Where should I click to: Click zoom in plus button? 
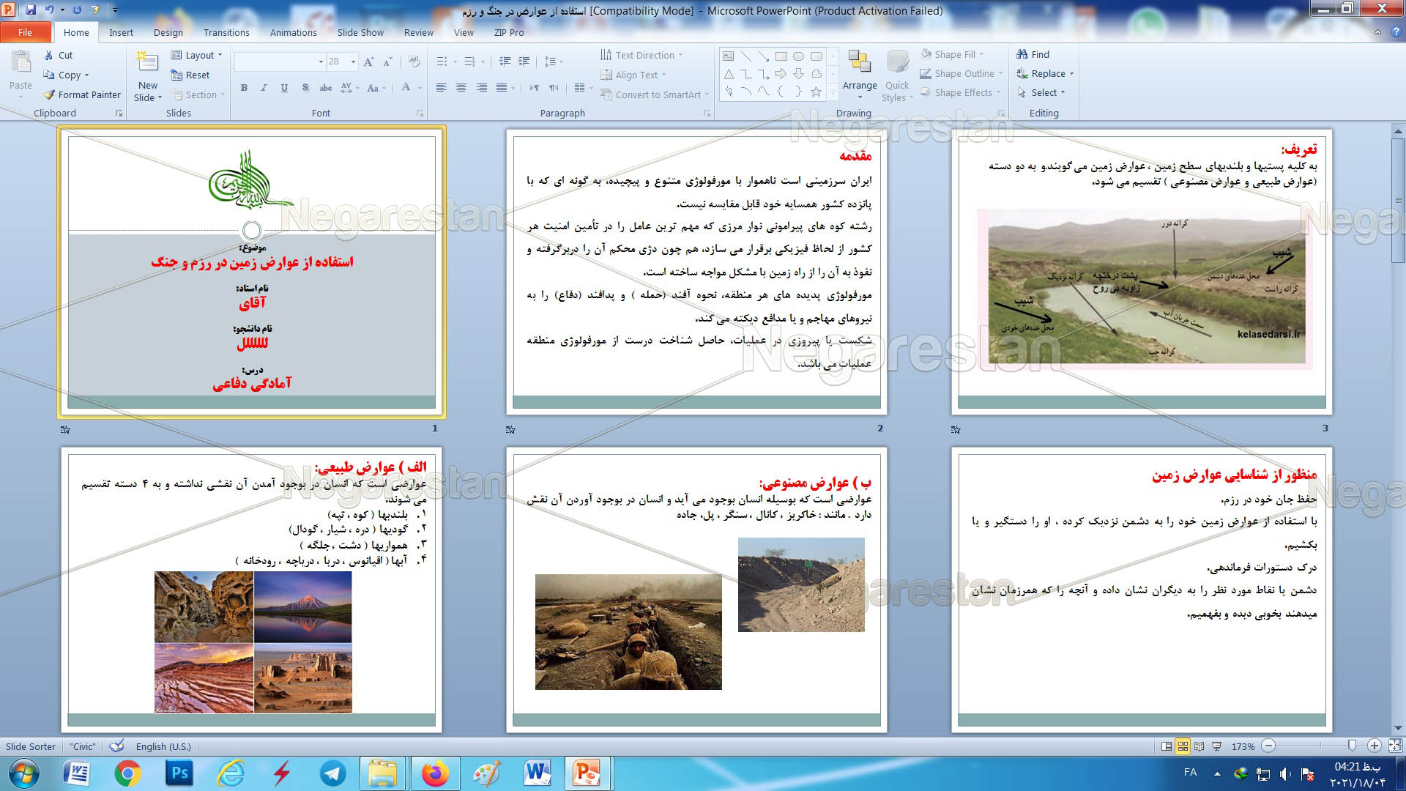[1375, 746]
